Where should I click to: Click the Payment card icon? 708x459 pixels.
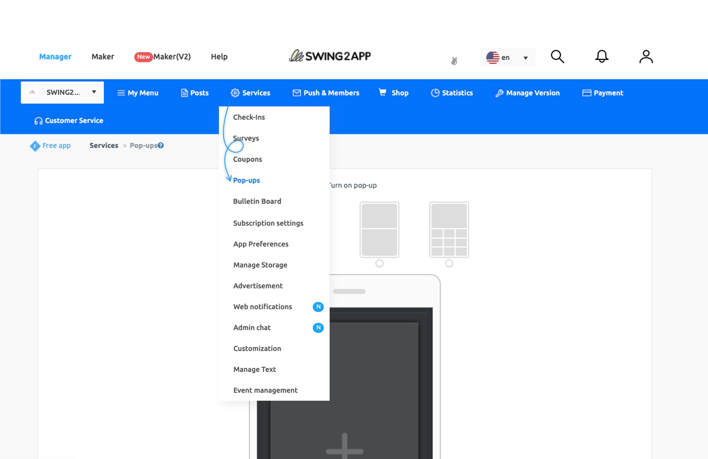(586, 93)
